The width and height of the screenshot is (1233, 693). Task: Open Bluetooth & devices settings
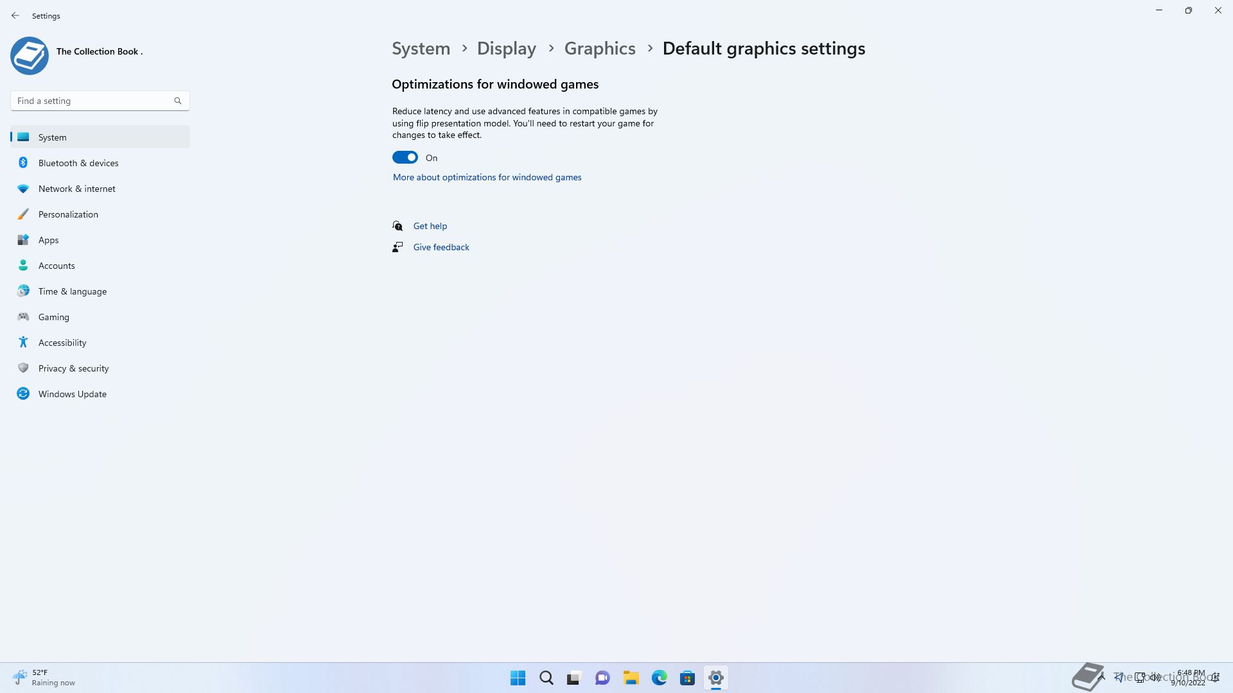click(x=78, y=163)
